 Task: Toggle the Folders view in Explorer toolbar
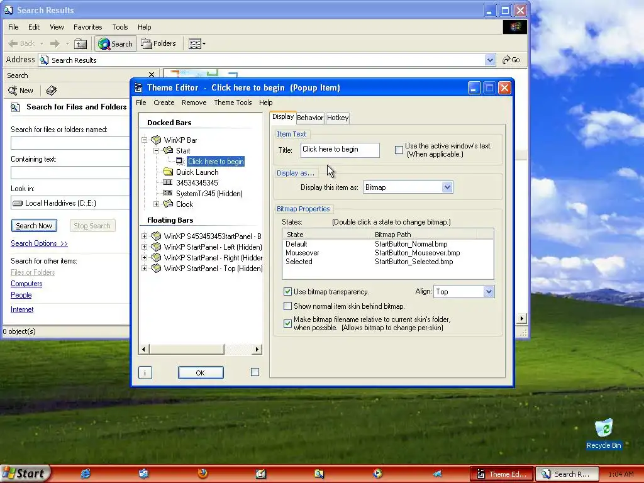[158, 43]
